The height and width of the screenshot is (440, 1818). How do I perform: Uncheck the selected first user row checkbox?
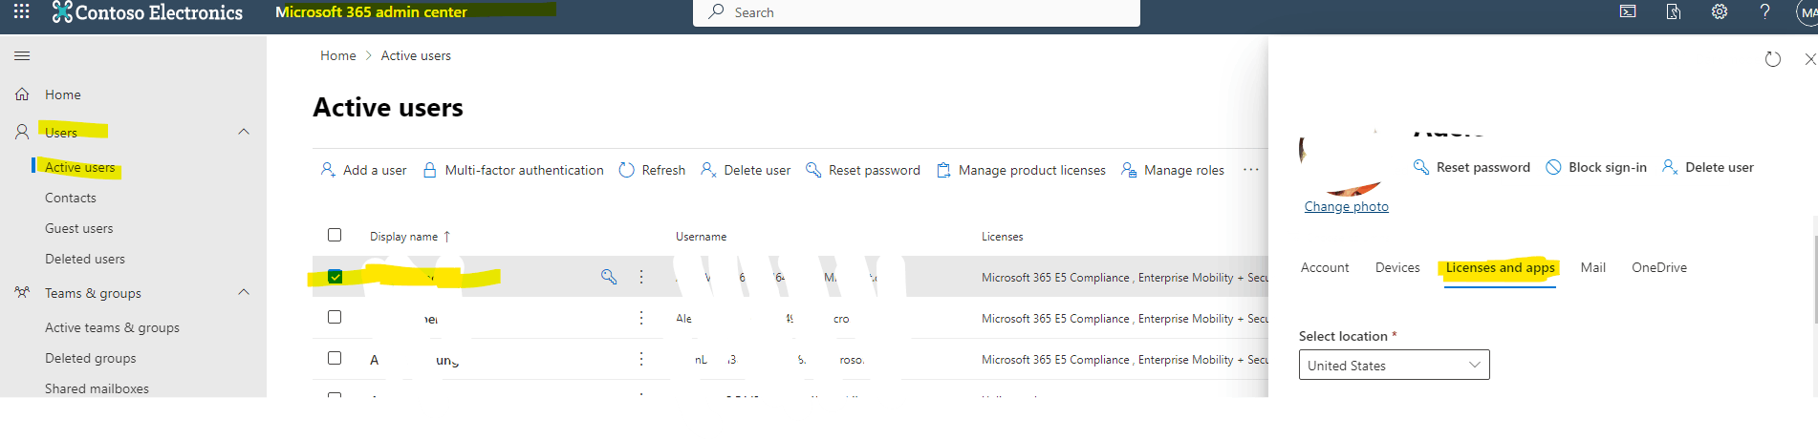pos(335,276)
